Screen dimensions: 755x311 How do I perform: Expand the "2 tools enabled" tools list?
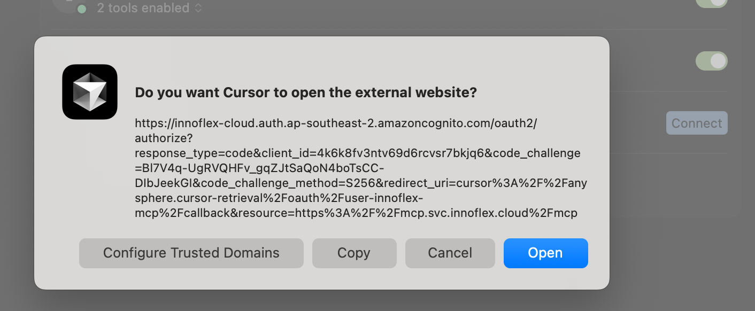tap(143, 8)
